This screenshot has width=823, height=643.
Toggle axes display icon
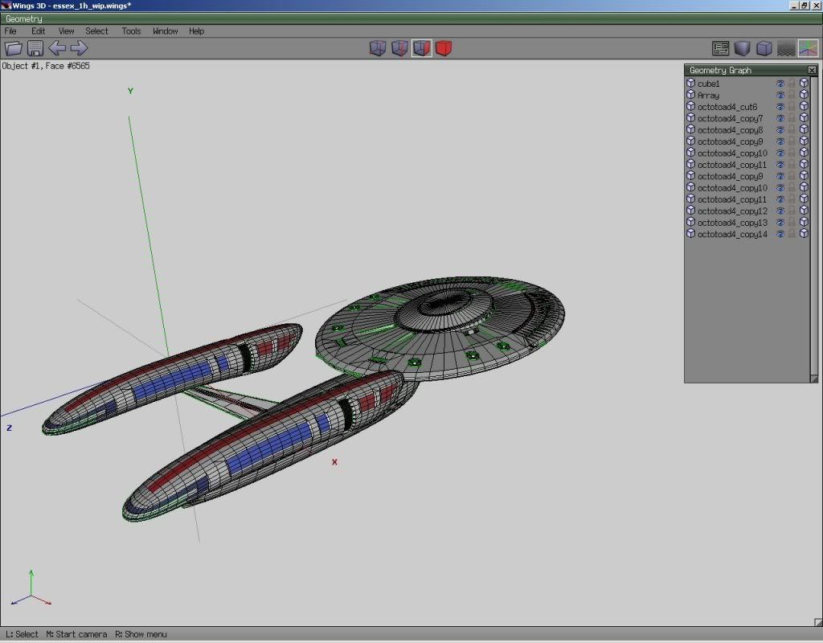[x=808, y=48]
